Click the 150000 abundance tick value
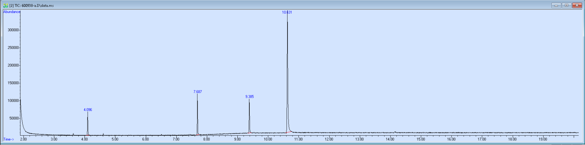The image size is (585, 145). pos(13,83)
